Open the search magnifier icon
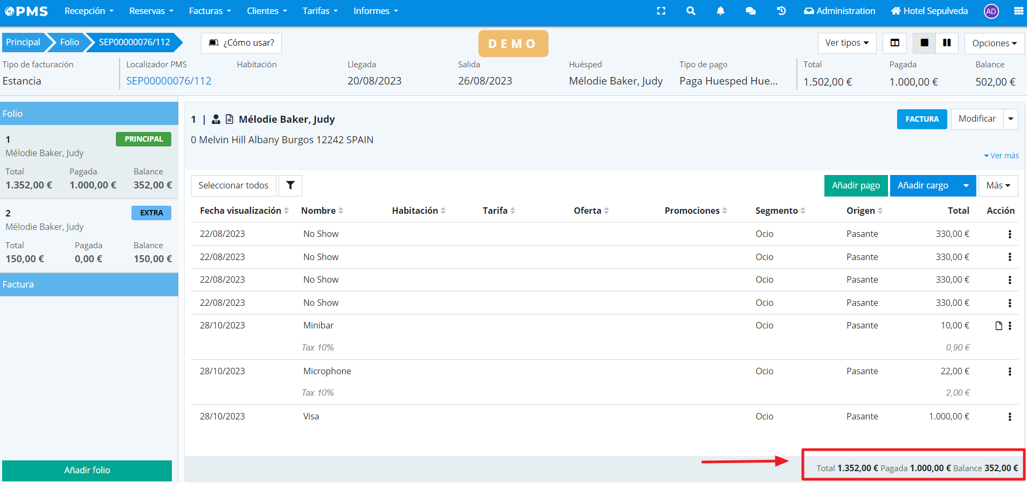This screenshot has height=483, width=1027. (691, 11)
